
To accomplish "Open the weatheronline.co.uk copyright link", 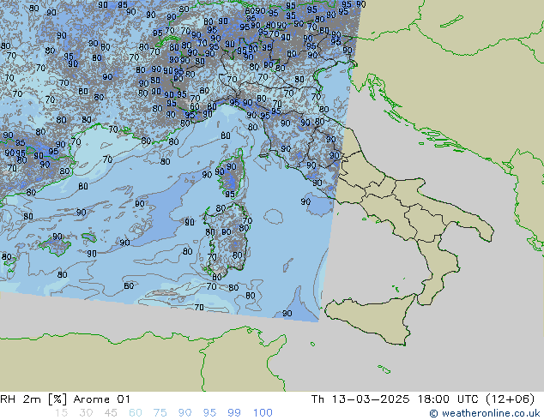I will (485, 413).
